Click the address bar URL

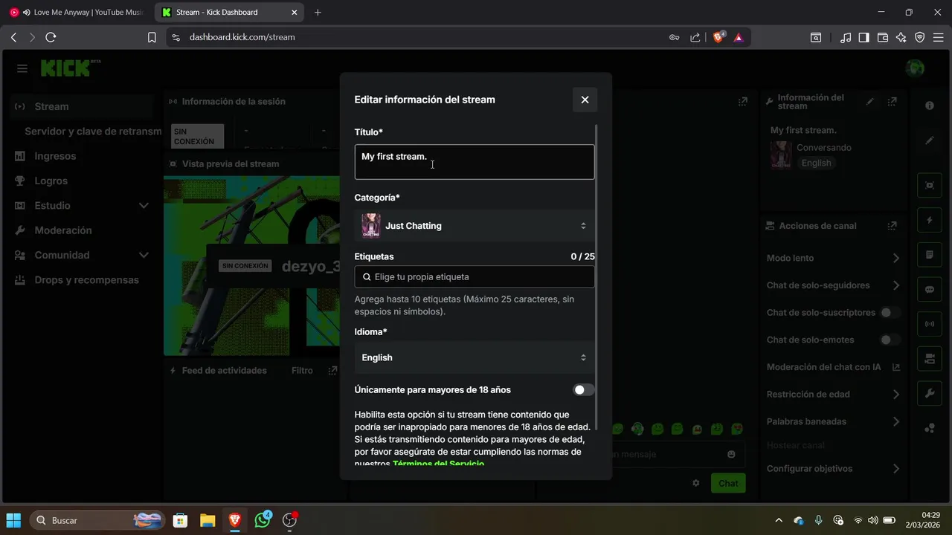tap(242, 37)
